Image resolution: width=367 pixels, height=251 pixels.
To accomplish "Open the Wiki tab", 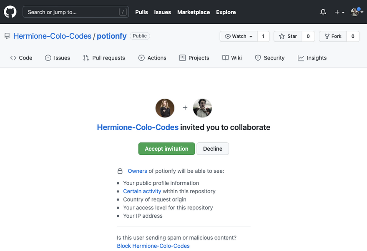I will [232, 58].
